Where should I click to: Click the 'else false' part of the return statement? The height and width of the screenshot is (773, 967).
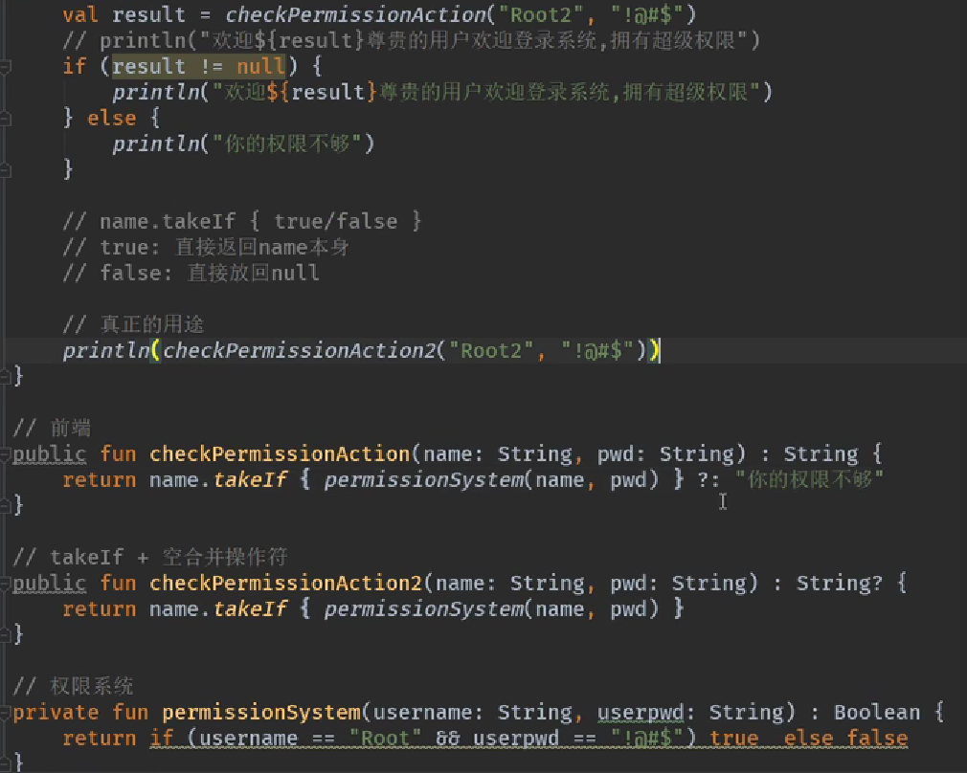pyautogui.click(x=845, y=738)
